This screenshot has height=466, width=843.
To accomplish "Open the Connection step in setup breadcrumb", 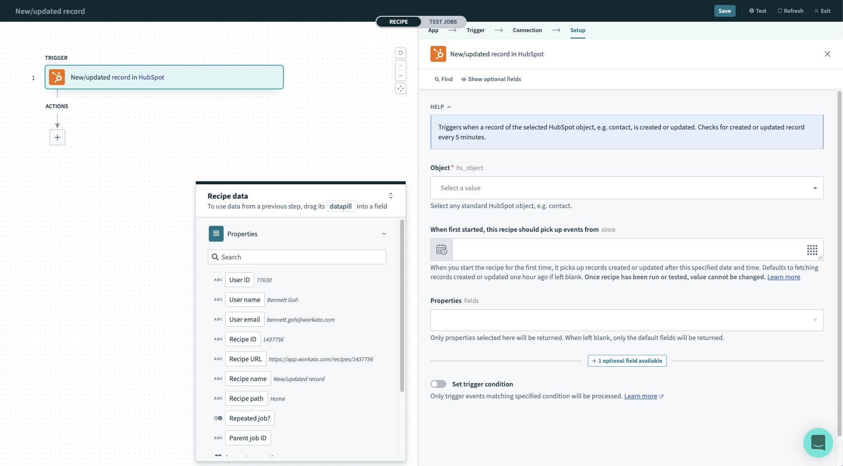I will click(x=527, y=30).
